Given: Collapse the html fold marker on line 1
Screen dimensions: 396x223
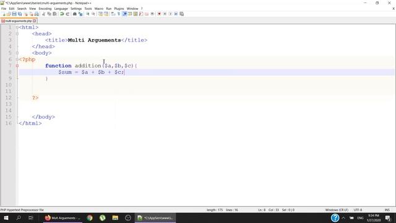Looking at the screenshot, I should 17,27.
